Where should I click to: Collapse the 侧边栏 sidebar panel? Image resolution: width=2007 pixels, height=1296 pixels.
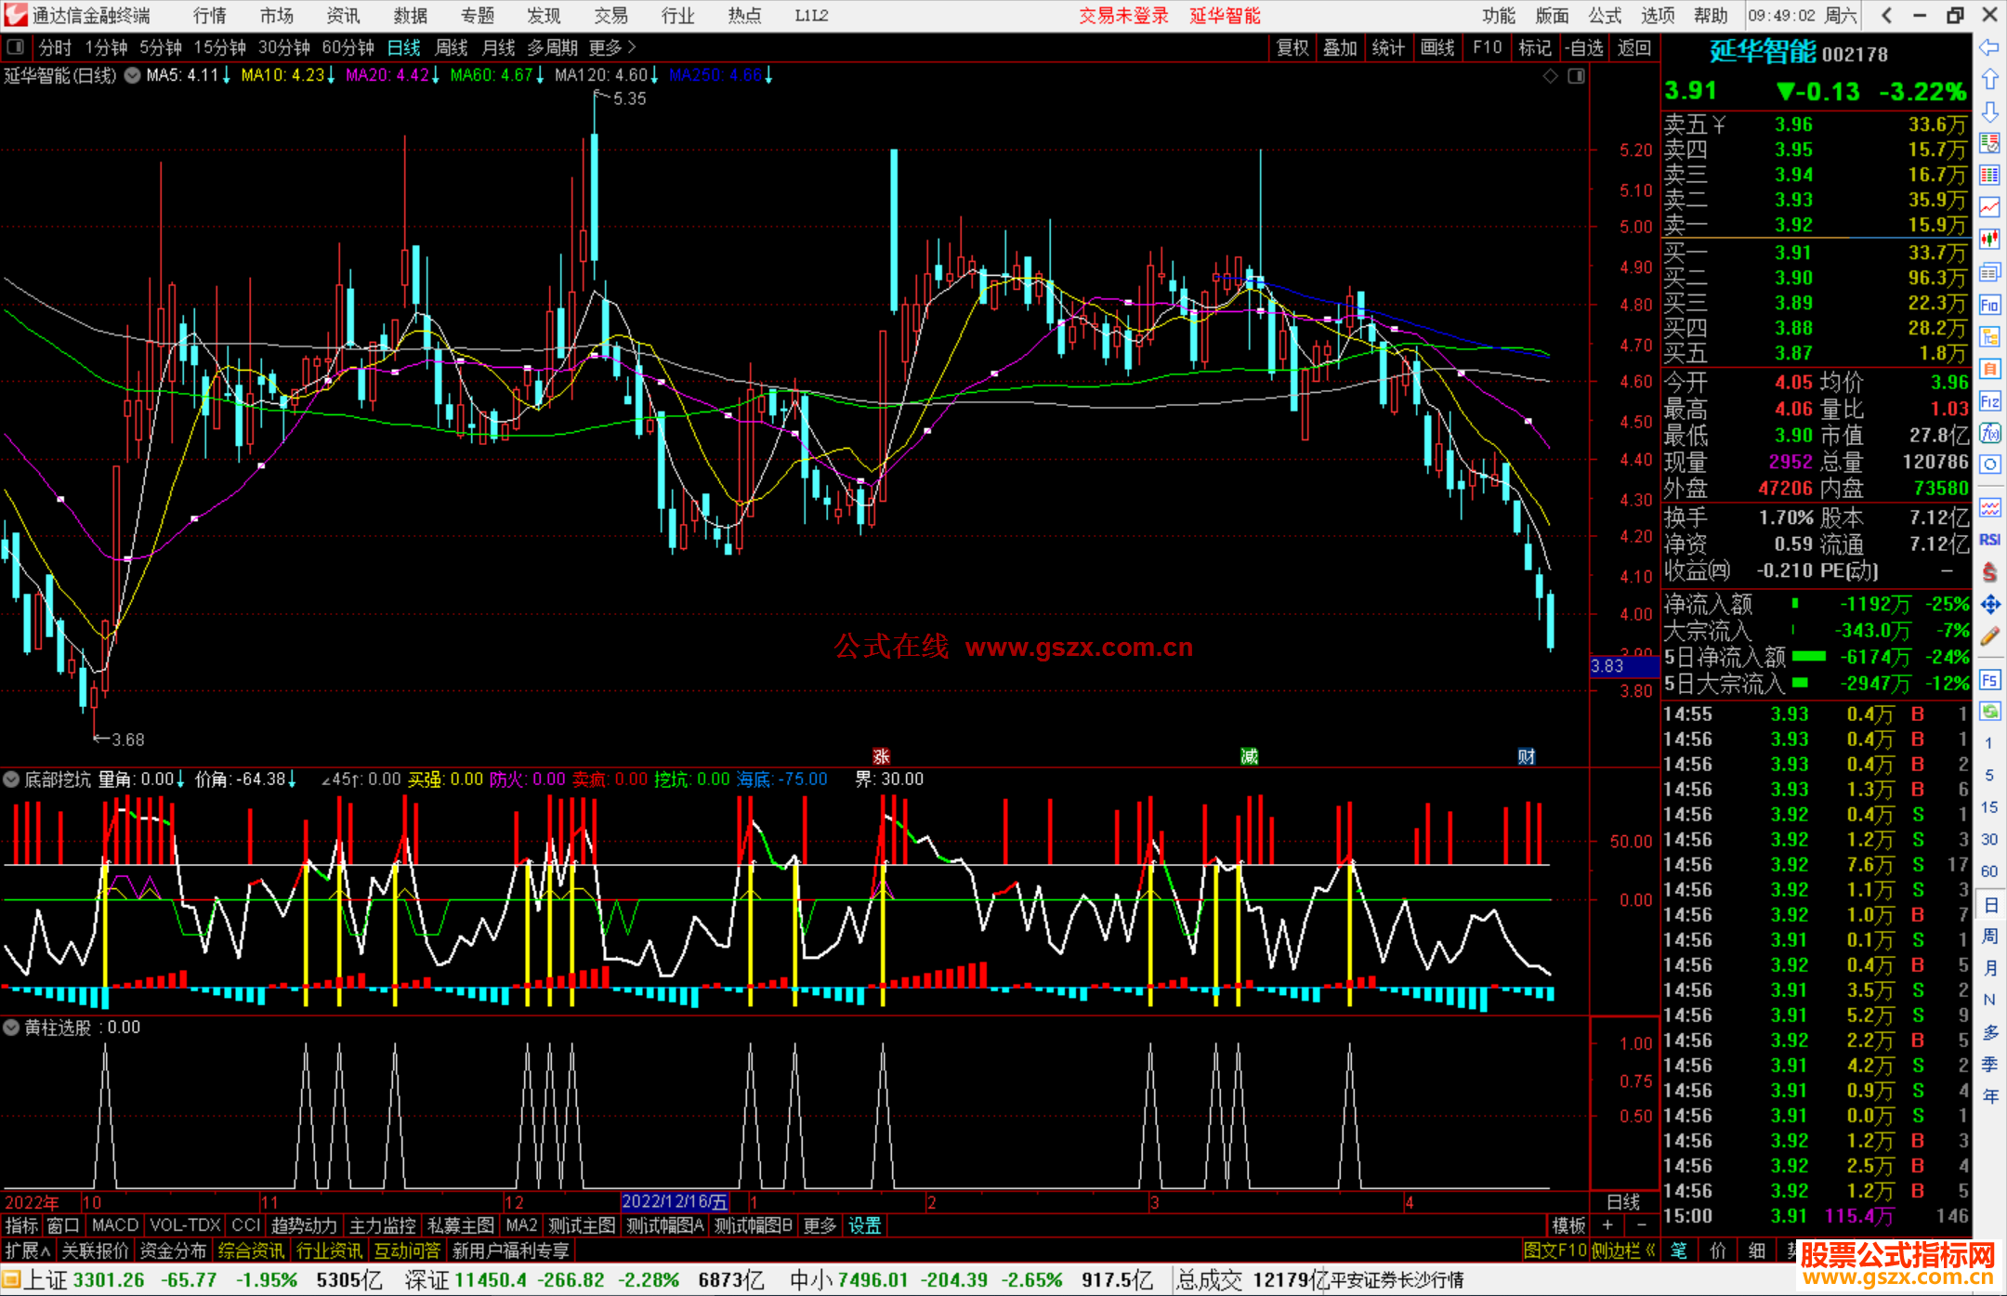pyautogui.click(x=1623, y=1250)
